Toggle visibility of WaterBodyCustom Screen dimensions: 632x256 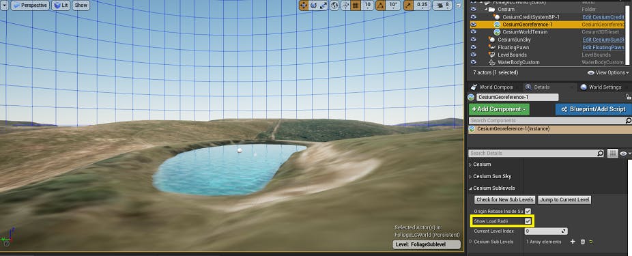point(474,62)
